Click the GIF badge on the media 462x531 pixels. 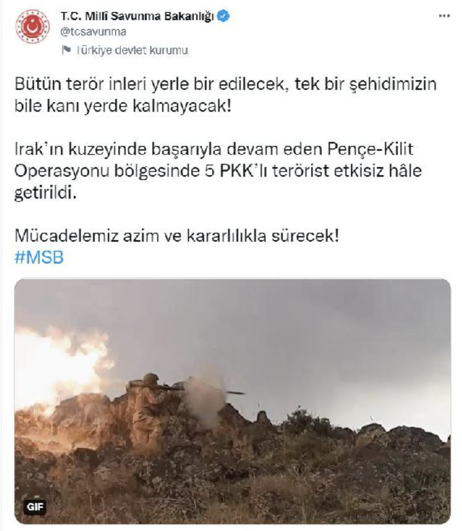coord(35,507)
